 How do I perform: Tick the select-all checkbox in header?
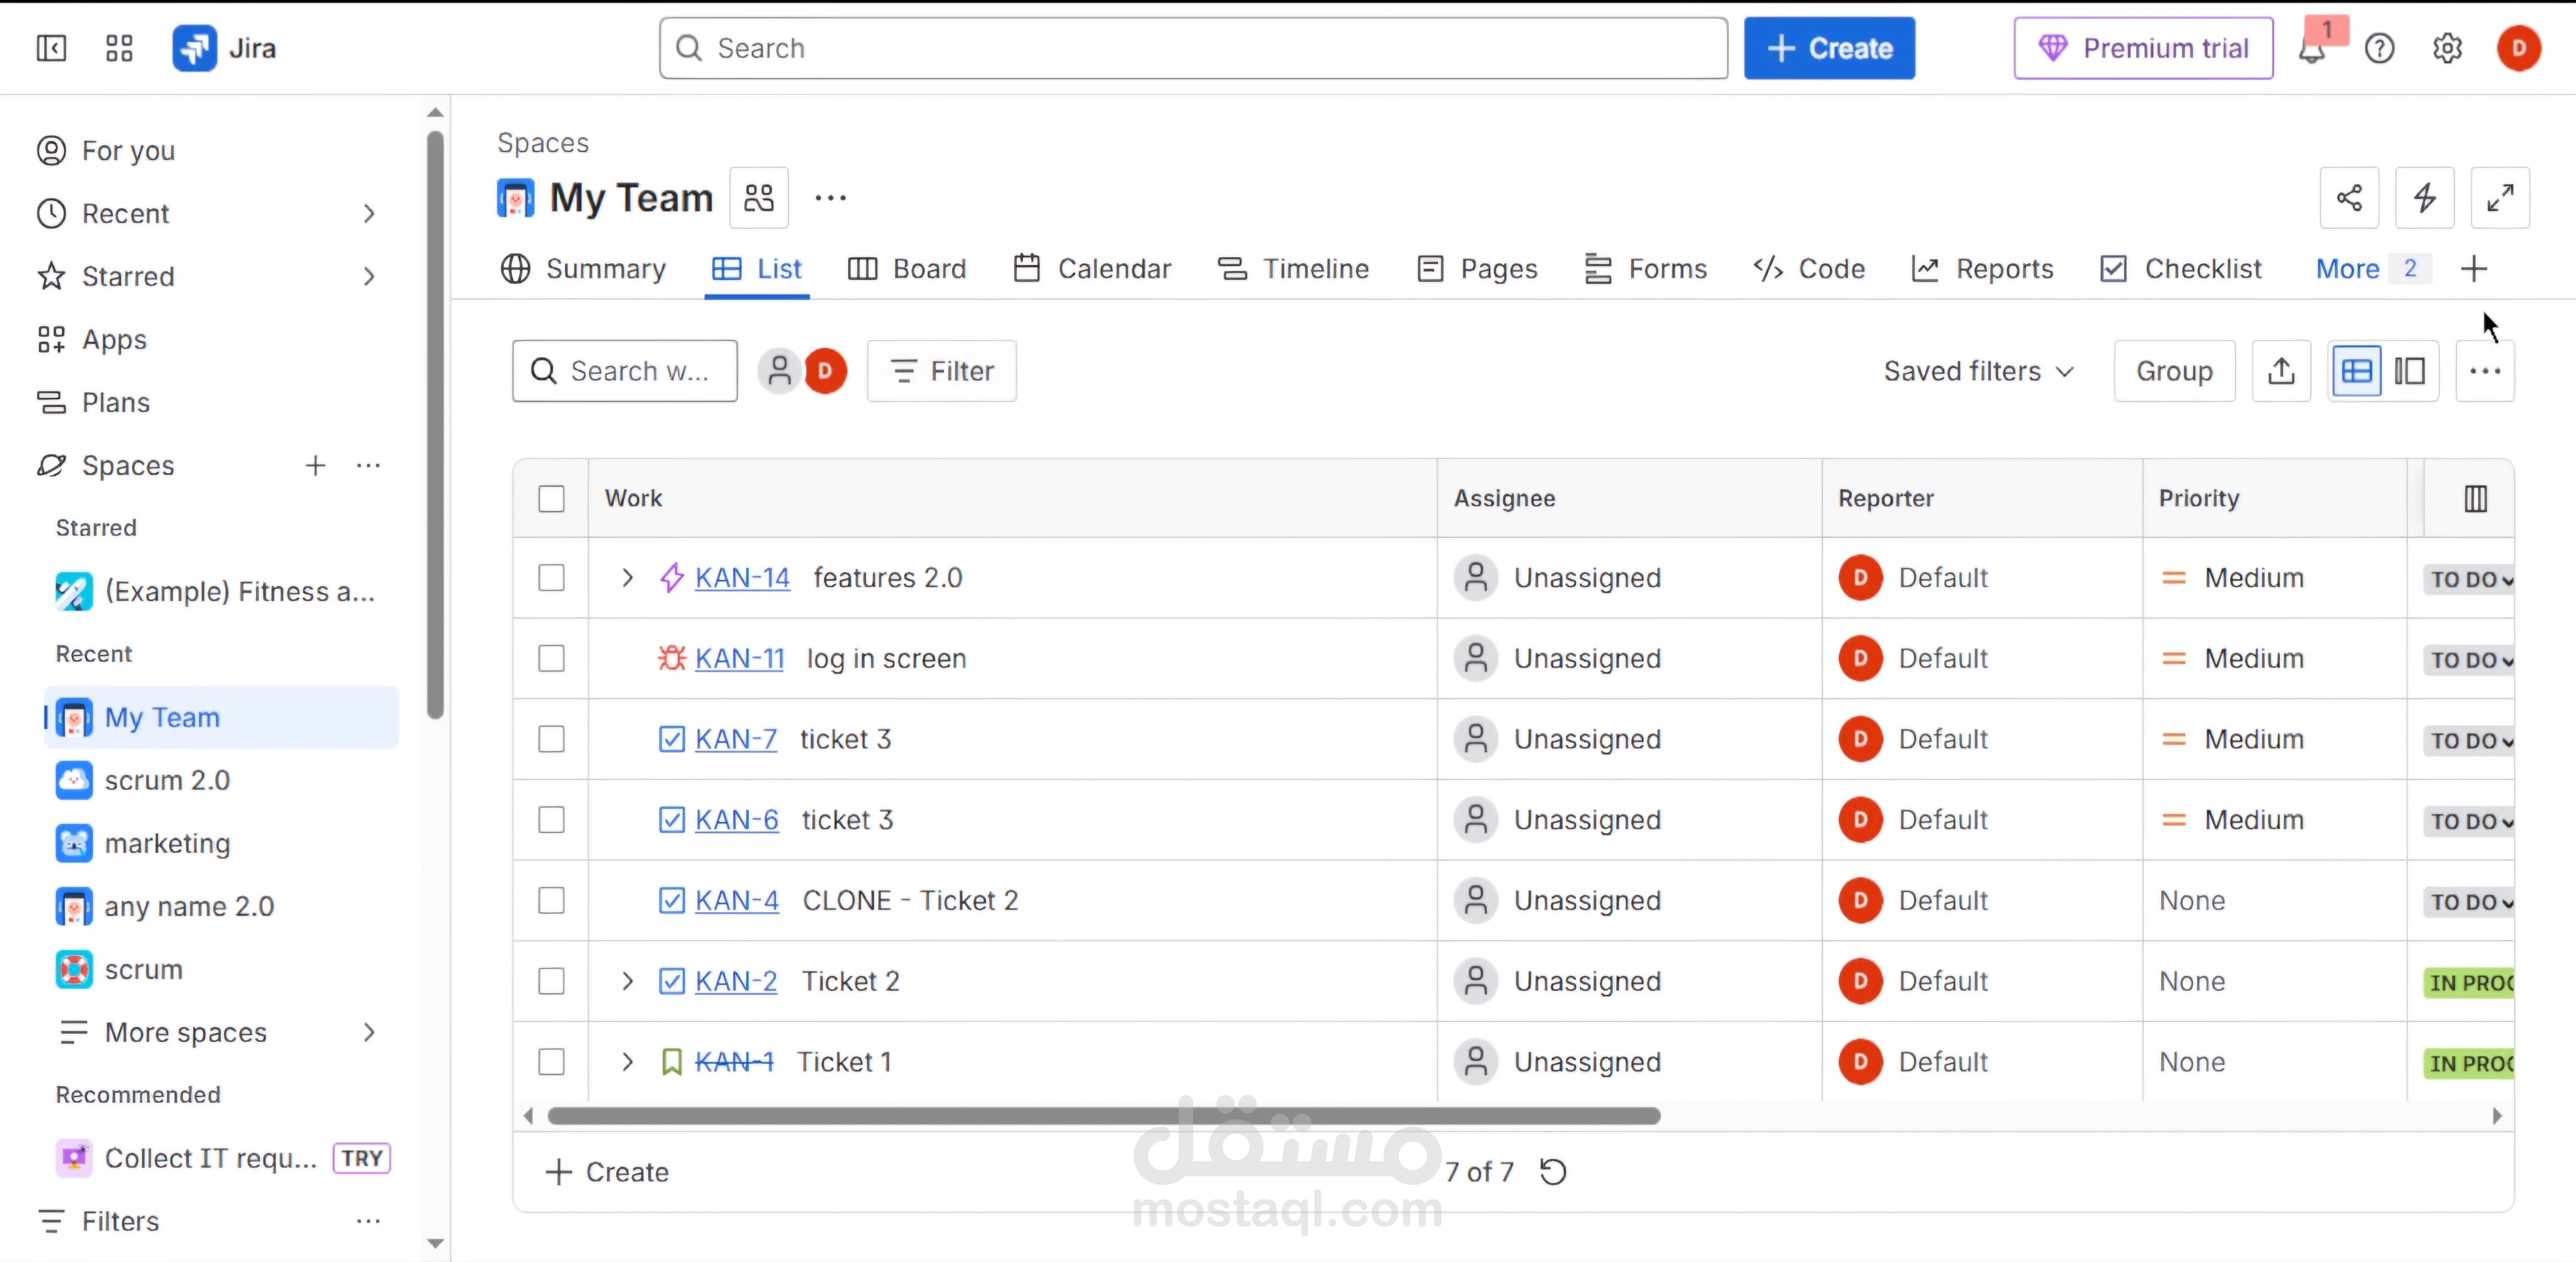pyautogui.click(x=551, y=498)
